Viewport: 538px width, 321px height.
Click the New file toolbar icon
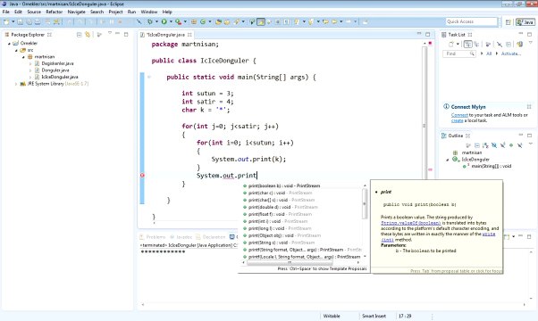coord(6,21)
